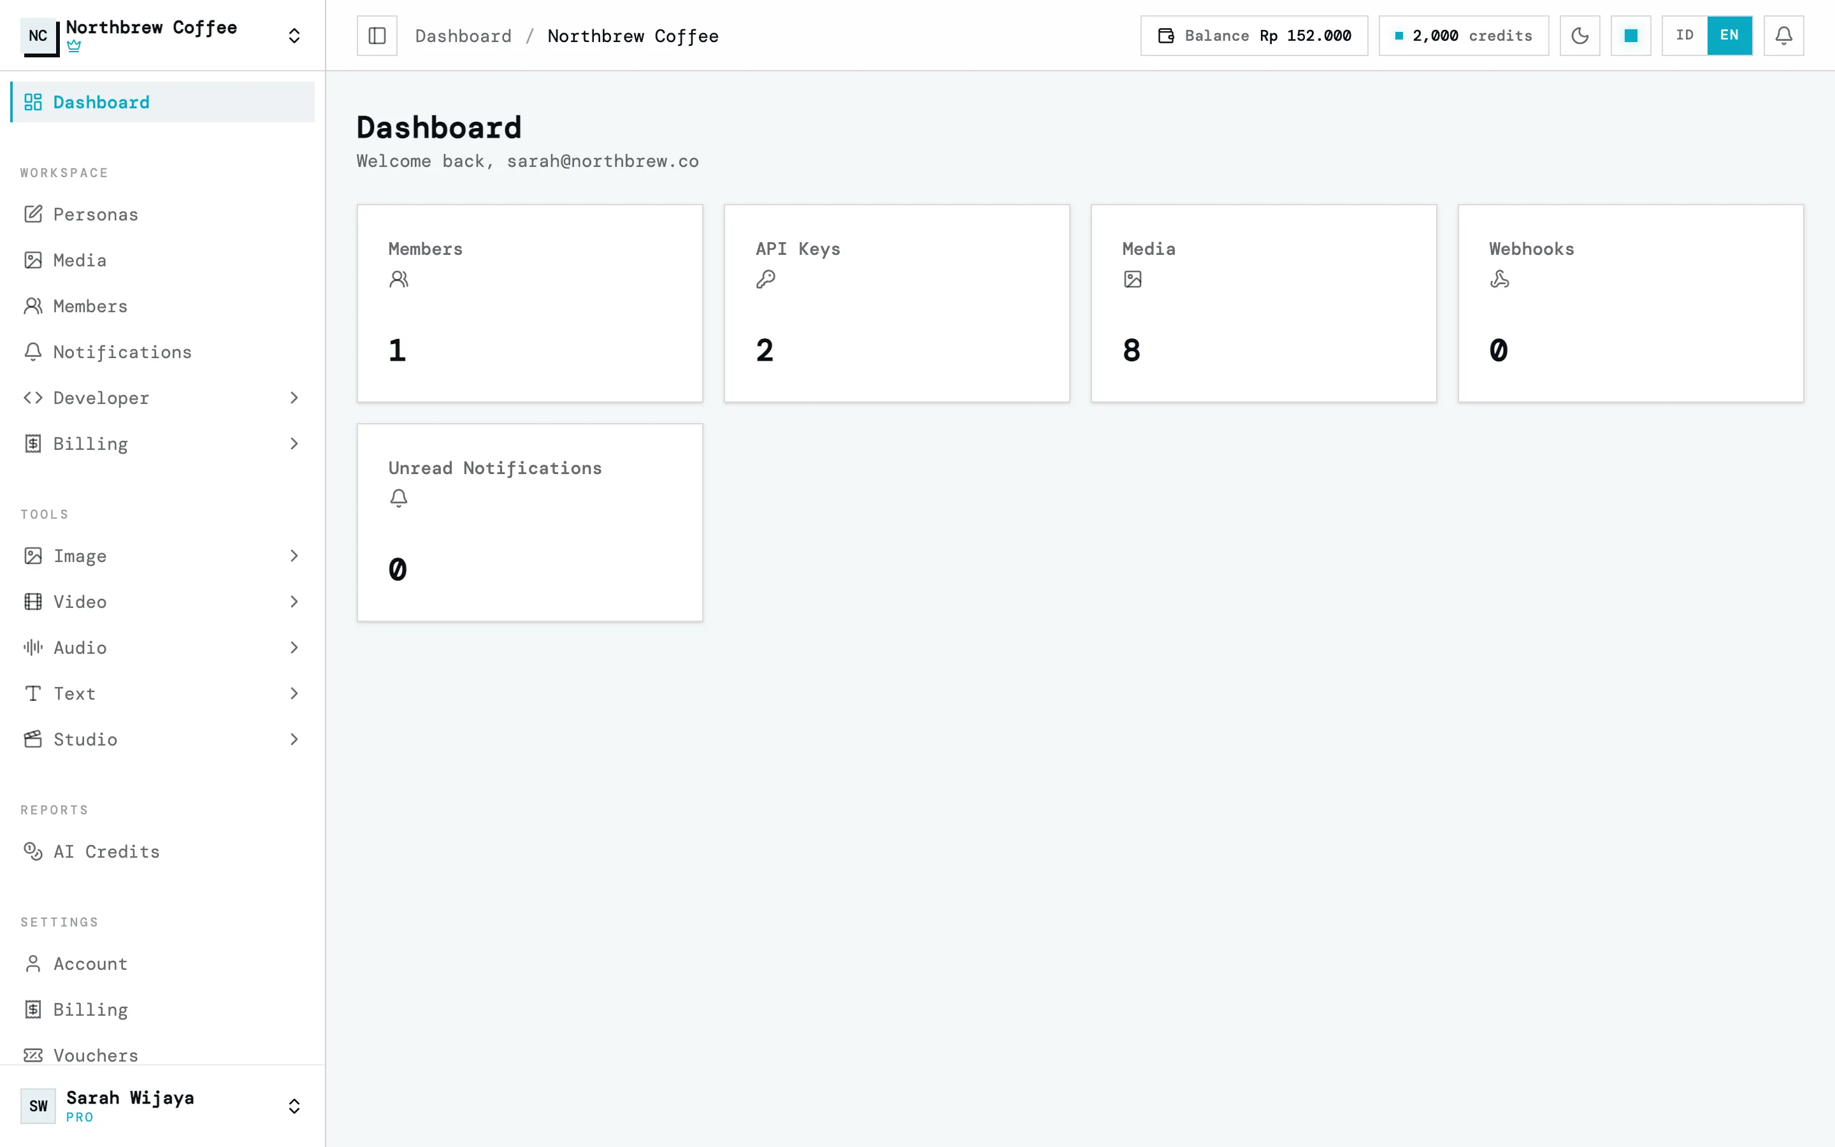
Task: Switch to dark mode moon icon
Action: pyautogui.click(x=1580, y=36)
